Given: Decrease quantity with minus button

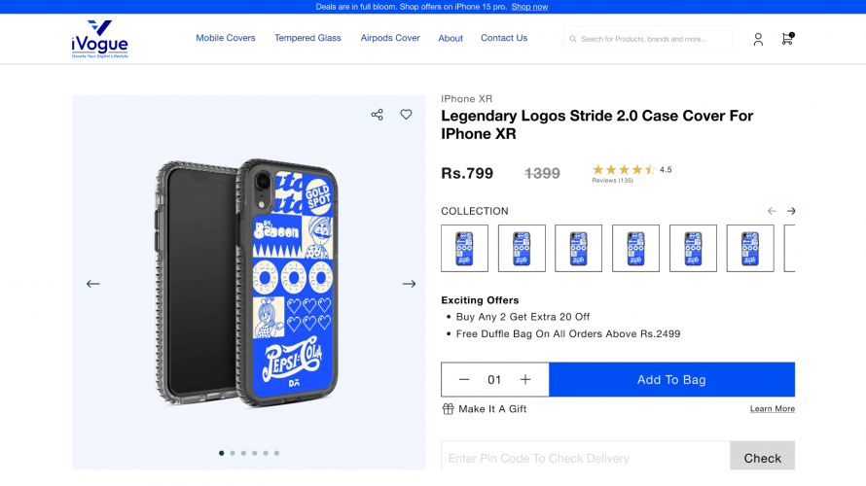Looking at the screenshot, I should (464, 380).
